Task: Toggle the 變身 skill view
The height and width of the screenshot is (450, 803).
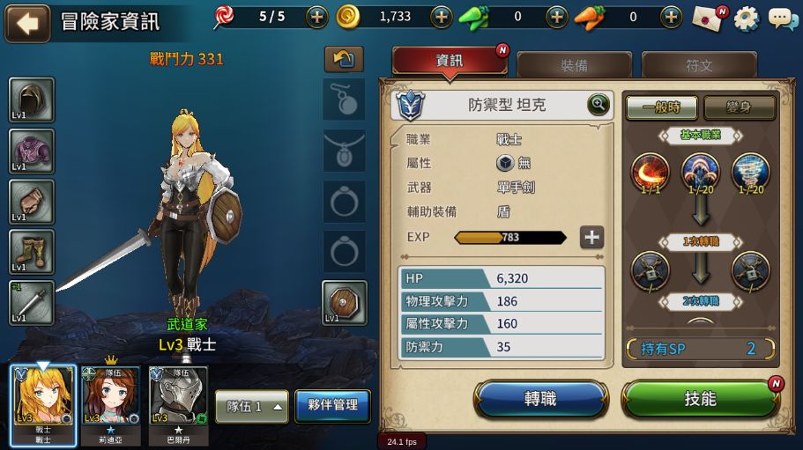Action: 739,107
